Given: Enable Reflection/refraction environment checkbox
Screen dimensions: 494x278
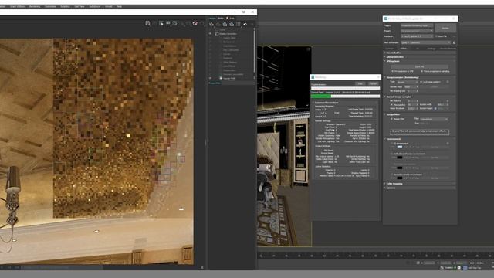Looking at the screenshot, I should [392, 154].
